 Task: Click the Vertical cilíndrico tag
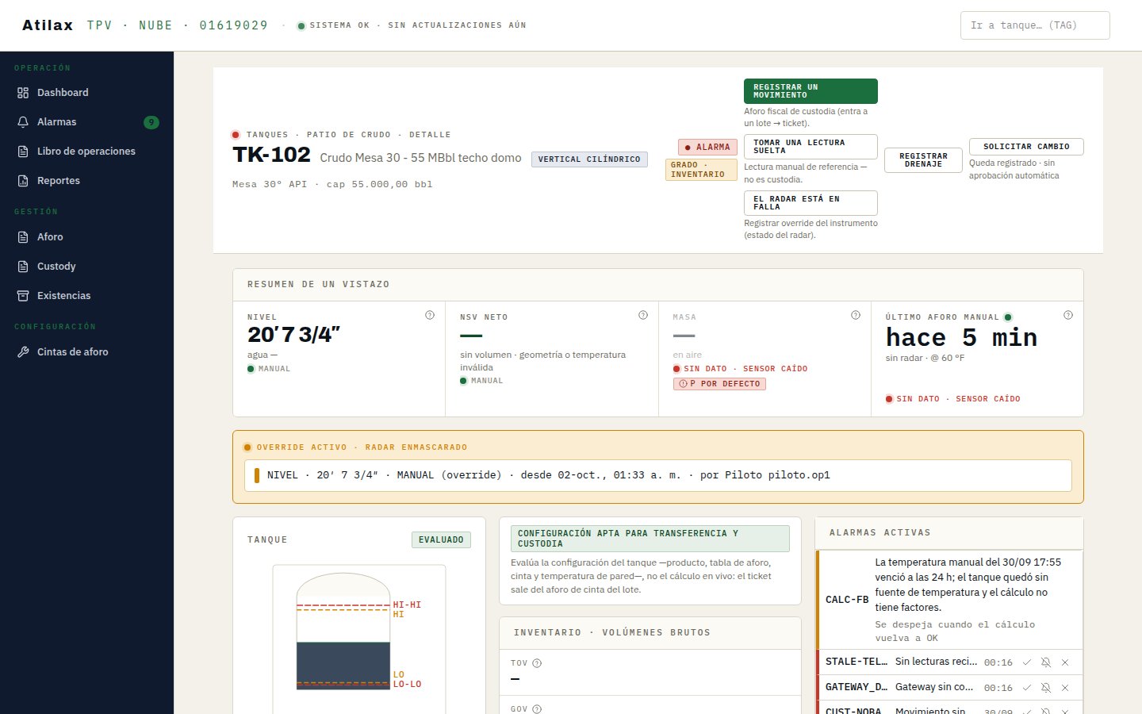(x=589, y=159)
